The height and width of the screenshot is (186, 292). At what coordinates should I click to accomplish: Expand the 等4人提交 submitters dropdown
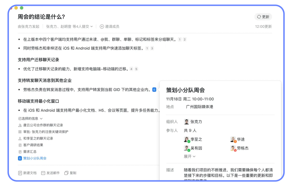pyautogui.click(x=91, y=26)
